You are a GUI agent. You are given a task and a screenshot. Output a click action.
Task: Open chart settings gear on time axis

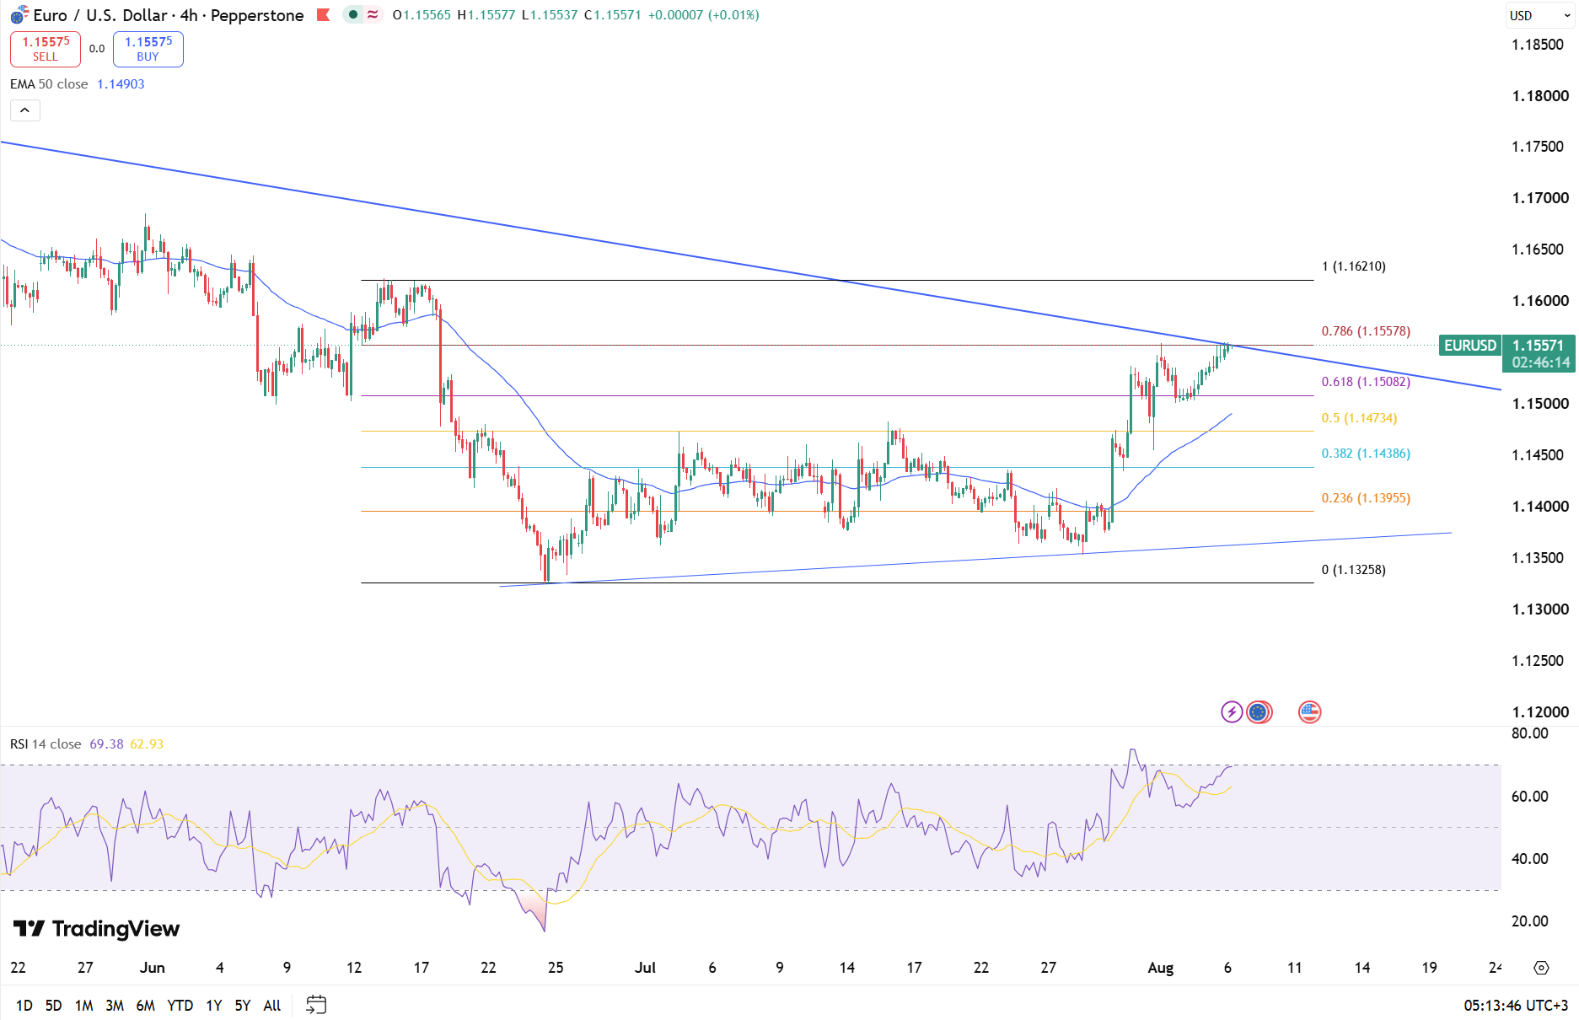tap(1541, 968)
